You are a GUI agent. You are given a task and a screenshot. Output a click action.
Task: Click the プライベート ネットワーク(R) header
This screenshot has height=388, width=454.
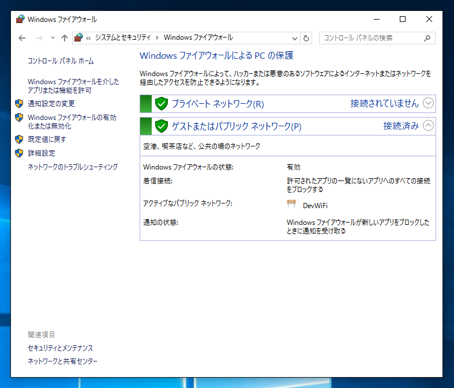point(218,104)
